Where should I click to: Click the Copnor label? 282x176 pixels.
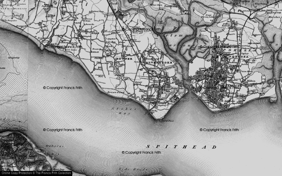[x=245, y=53]
